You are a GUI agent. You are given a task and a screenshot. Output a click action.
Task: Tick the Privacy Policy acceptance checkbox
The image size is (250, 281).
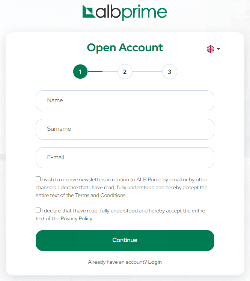38,210
